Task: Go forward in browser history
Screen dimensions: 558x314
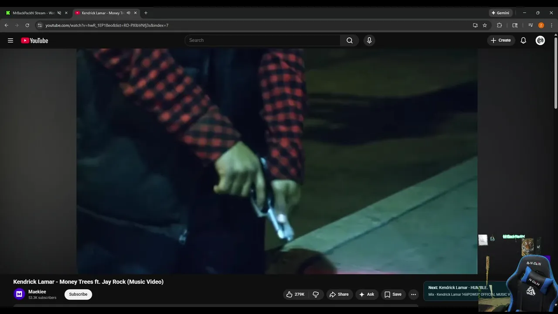Action: (x=17, y=25)
